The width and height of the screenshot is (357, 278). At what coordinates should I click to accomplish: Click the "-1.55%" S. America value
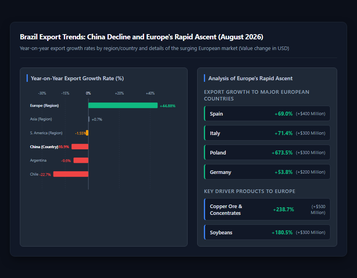[81, 133]
